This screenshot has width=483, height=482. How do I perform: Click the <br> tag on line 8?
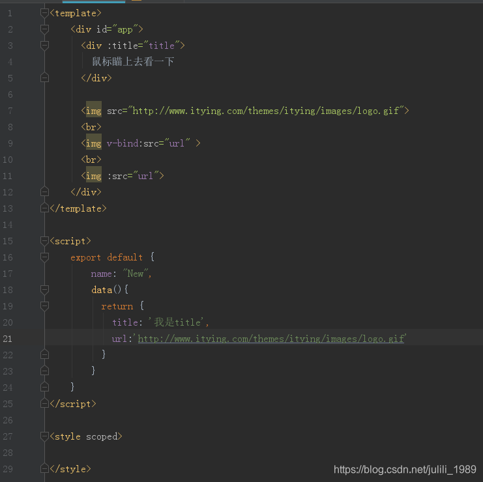pos(91,127)
